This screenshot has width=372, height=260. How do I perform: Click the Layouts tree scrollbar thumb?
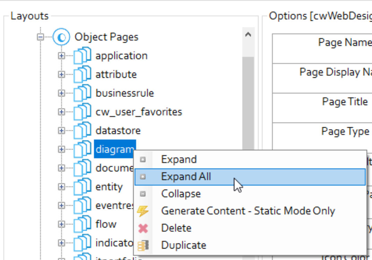248,101
